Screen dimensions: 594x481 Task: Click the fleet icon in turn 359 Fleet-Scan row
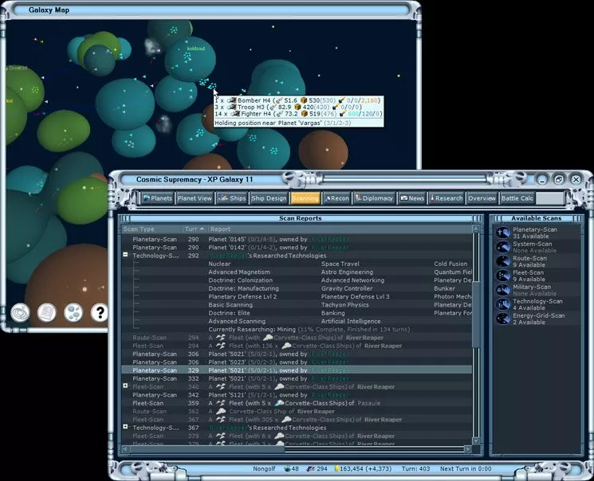click(x=221, y=403)
